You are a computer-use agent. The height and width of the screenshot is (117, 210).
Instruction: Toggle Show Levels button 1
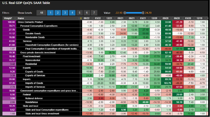tap(51, 13)
